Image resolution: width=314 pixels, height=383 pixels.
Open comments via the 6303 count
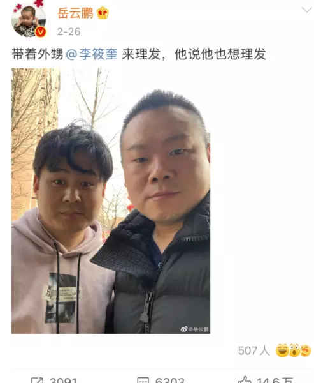pos(169,380)
